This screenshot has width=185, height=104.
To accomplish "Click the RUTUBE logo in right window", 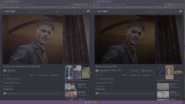I will point(103,11).
